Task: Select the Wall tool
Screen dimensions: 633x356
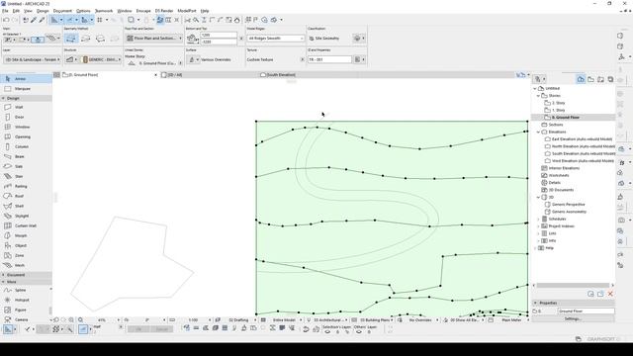Action: coord(26,107)
